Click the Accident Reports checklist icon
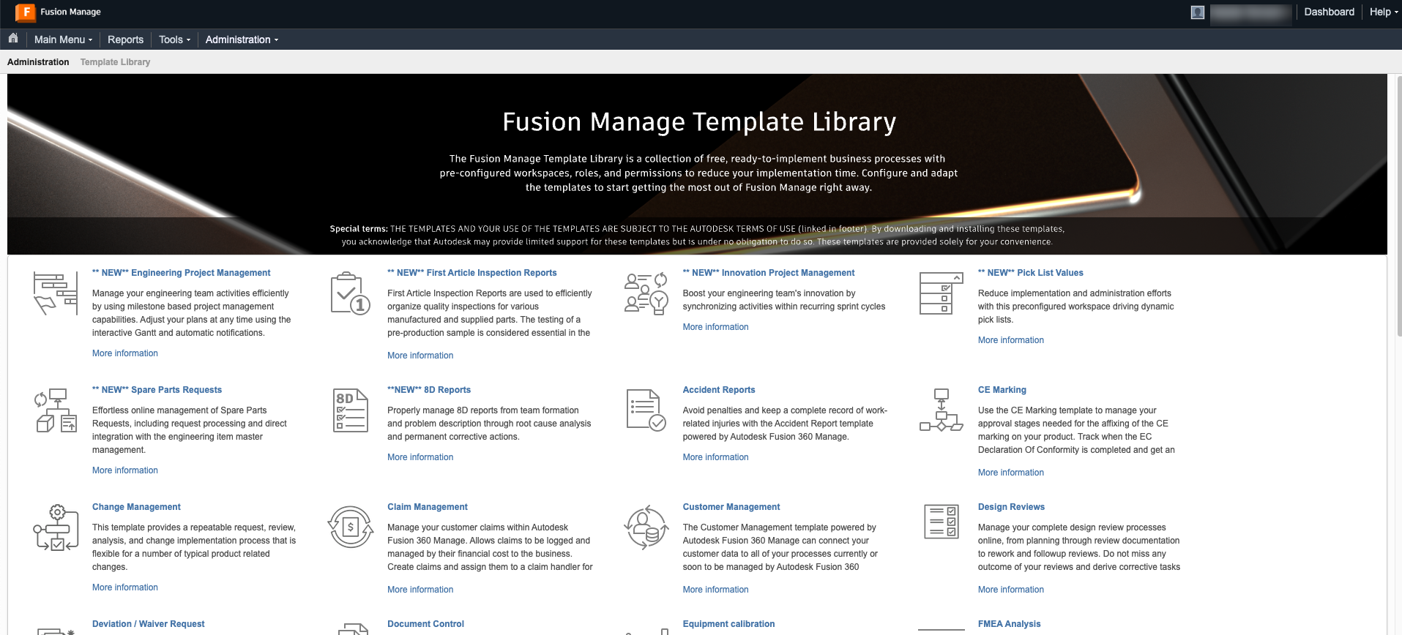Screen dimensions: 1402x635 pos(646,410)
